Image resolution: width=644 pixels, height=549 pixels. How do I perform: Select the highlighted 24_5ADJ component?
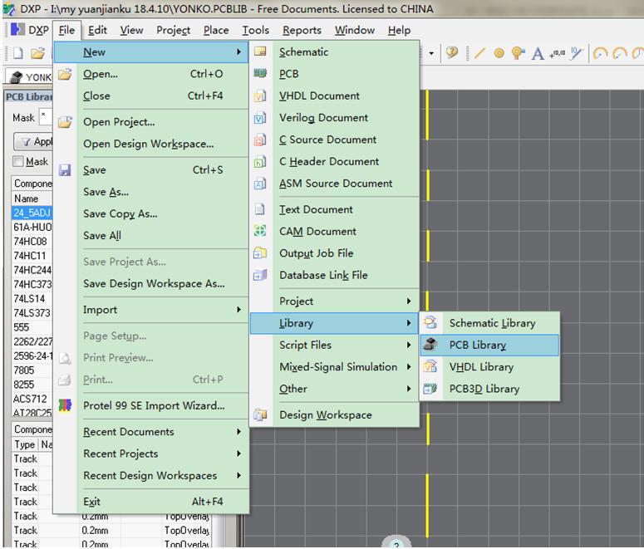click(x=32, y=213)
